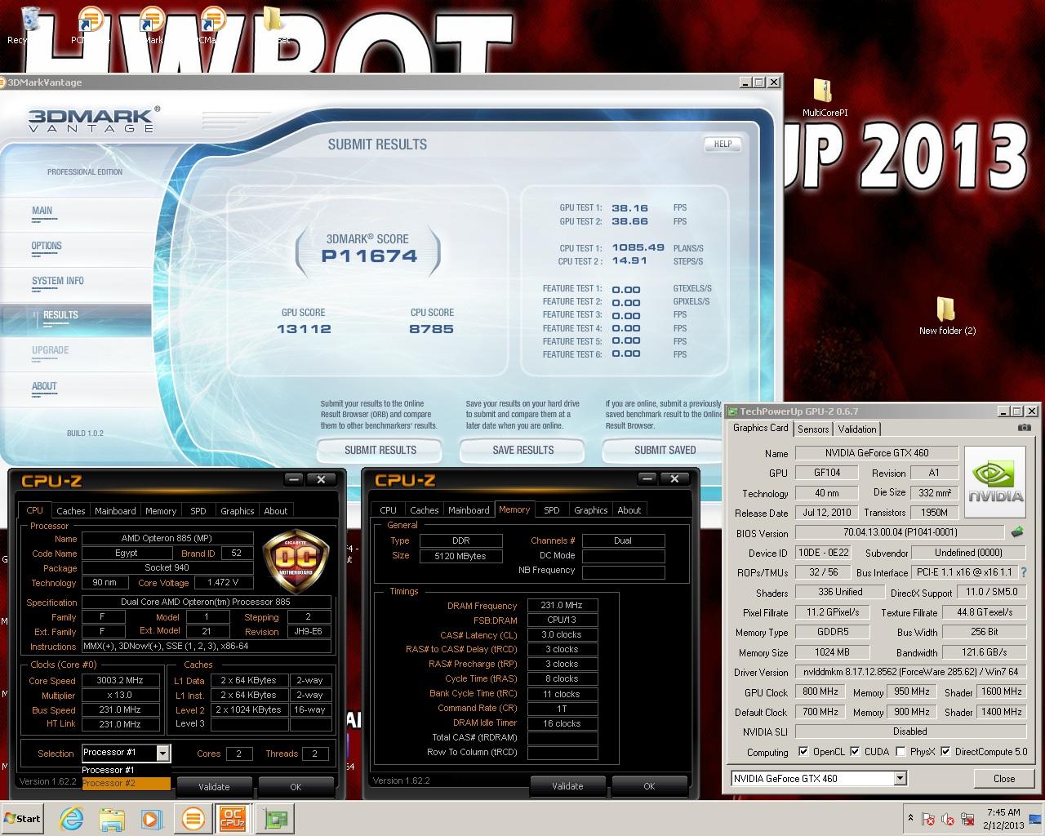Click the 3DMark score P11674

(x=370, y=256)
